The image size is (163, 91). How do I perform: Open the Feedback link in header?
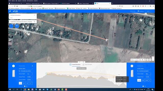[x=141, y=11]
